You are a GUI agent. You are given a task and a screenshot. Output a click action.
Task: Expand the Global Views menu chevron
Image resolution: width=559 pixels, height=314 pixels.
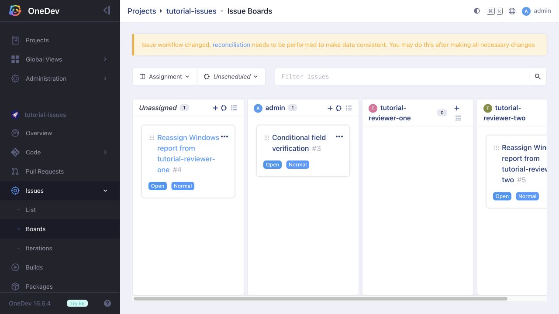105,59
